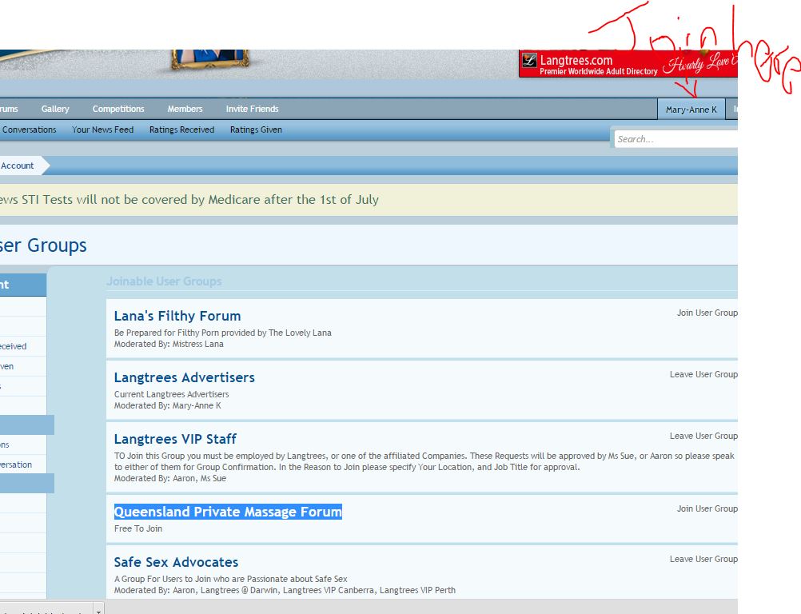This screenshot has height=614, width=801.
Task: Open the Mary-Anne K account tab
Action: (691, 110)
